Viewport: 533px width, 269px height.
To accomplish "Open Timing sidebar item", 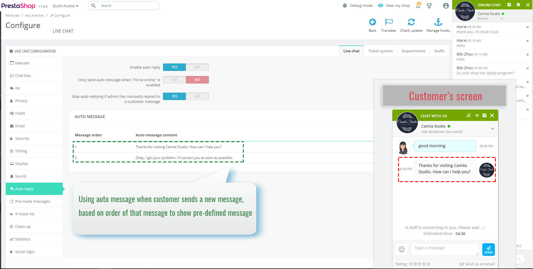I will pyautogui.click(x=34, y=151).
